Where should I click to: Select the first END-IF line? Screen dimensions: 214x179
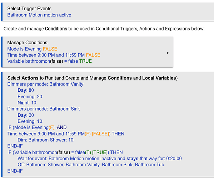15,146
